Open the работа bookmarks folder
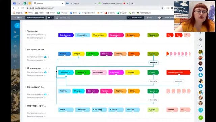 [x=40, y=13]
